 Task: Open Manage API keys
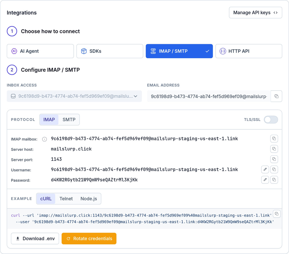pyautogui.click(x=255, y=12)
